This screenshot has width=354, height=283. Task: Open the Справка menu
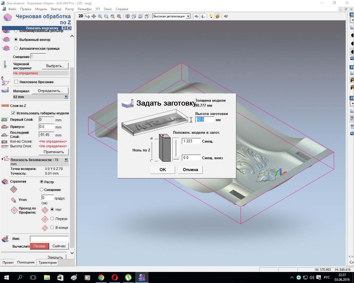[122, 9]
